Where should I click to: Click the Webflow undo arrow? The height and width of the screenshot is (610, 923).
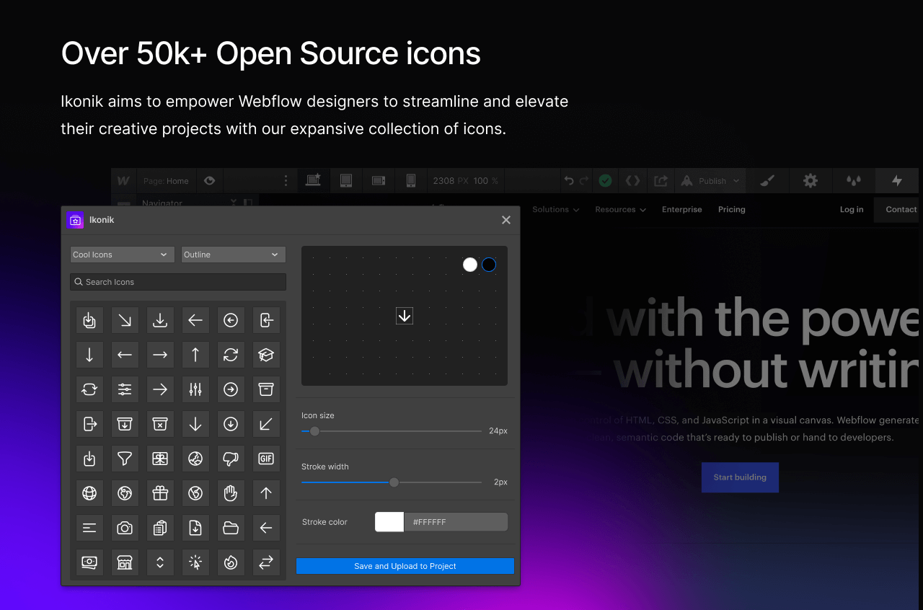[x=569, y=181]
